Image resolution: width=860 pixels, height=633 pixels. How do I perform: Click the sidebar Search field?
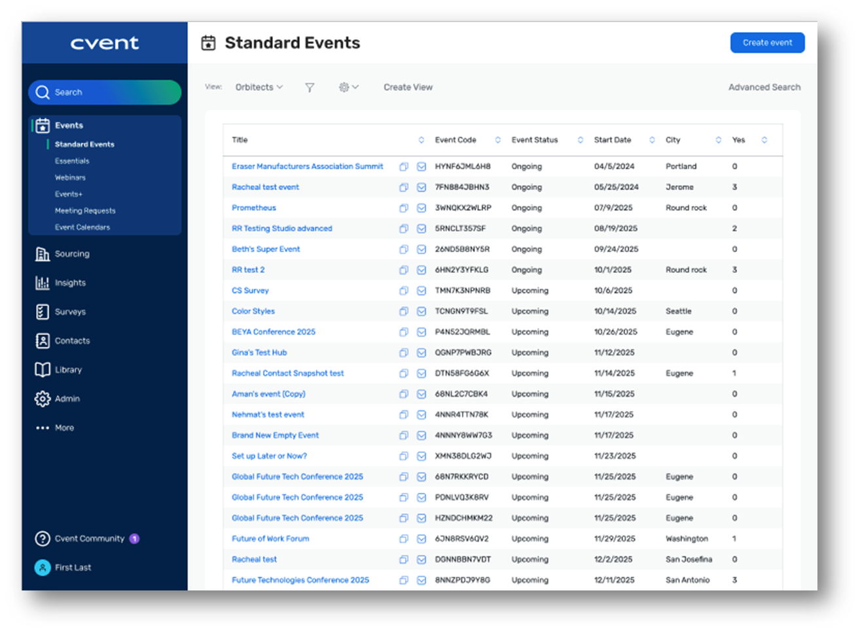[105, 92]
